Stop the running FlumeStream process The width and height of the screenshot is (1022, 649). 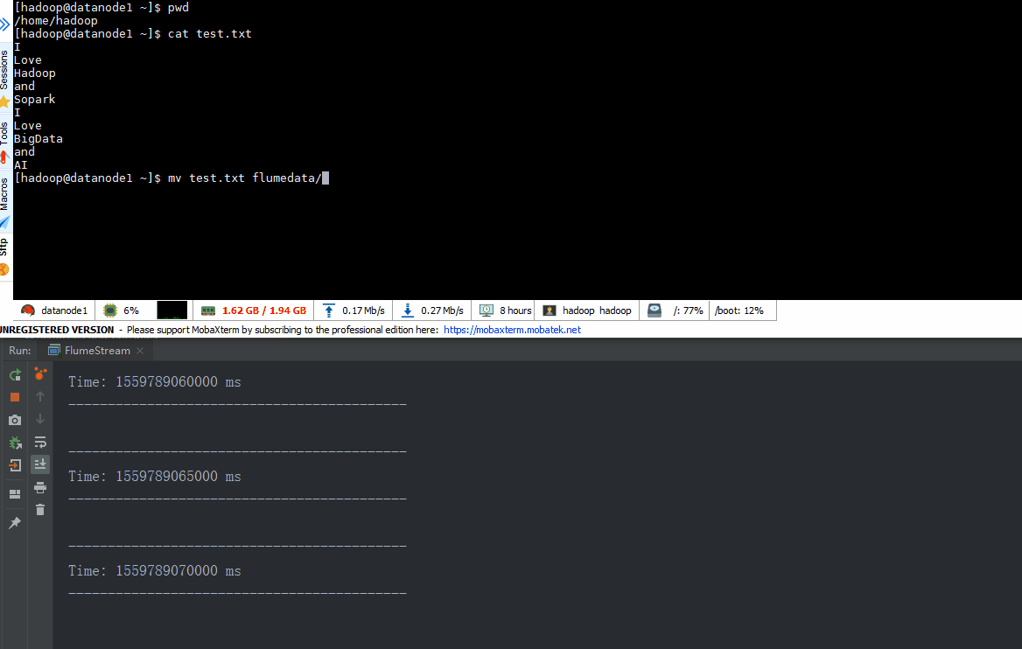[14, 396]
